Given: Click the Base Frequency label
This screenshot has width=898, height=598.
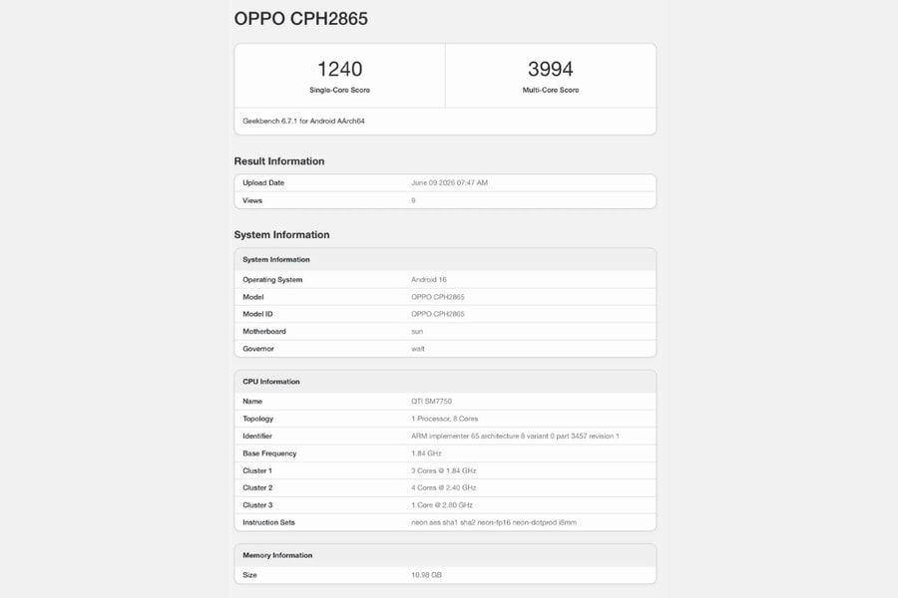Looking at the screenshot, I should pos(269,453).
